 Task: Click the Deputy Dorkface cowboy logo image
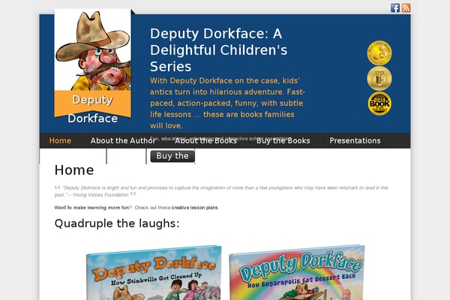pos(93,49)
